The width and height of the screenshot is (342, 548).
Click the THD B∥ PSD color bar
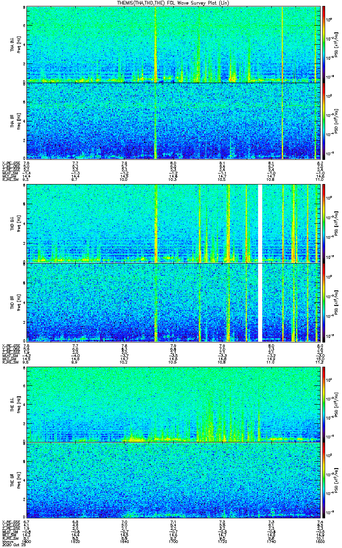324,302
